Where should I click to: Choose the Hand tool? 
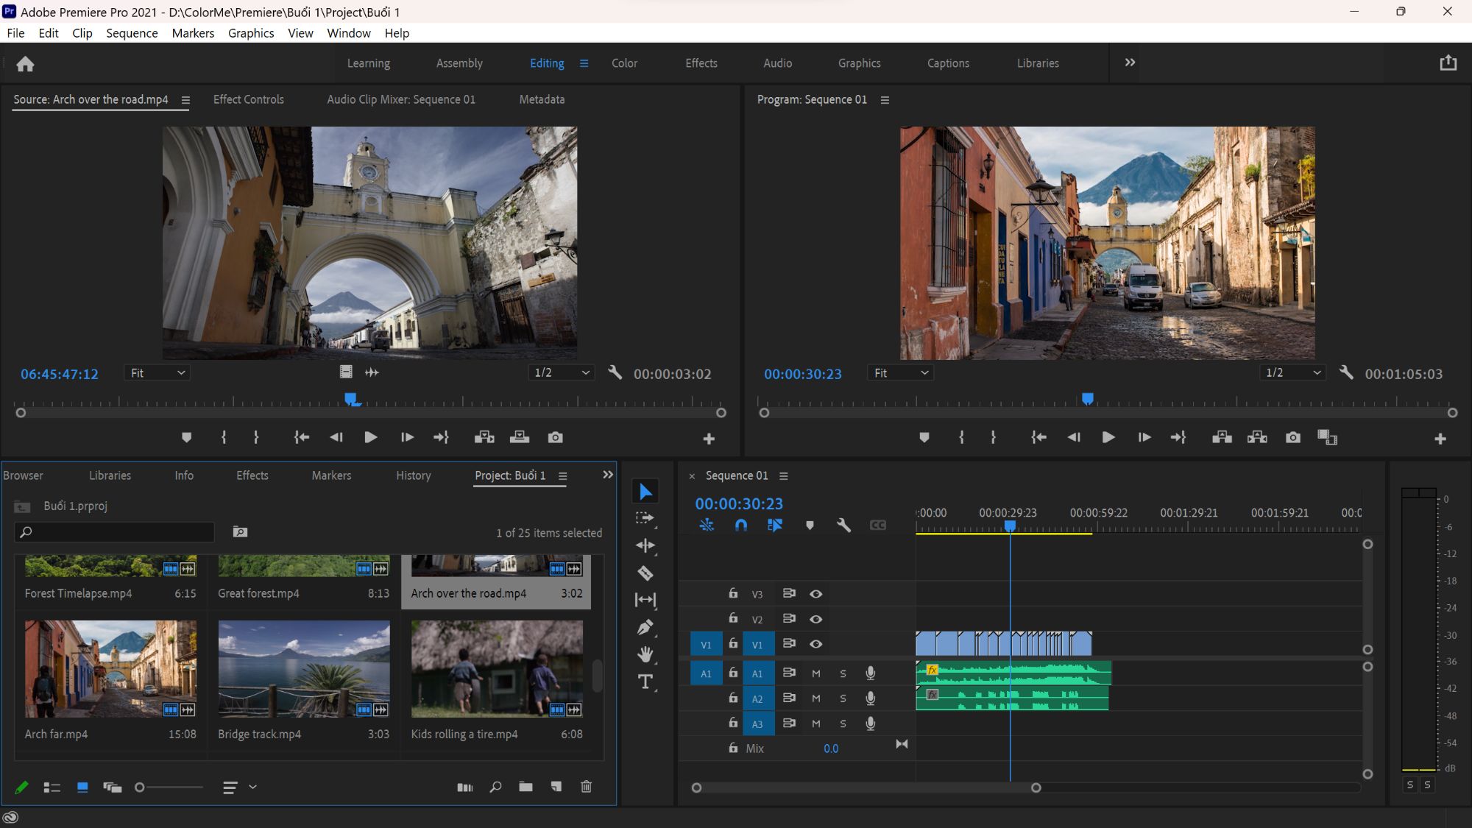pyautogui.click(x=645, y=654)
